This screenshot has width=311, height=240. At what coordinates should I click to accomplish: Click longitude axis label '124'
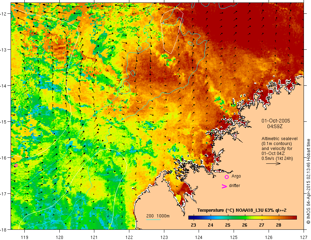coord(199,237)
